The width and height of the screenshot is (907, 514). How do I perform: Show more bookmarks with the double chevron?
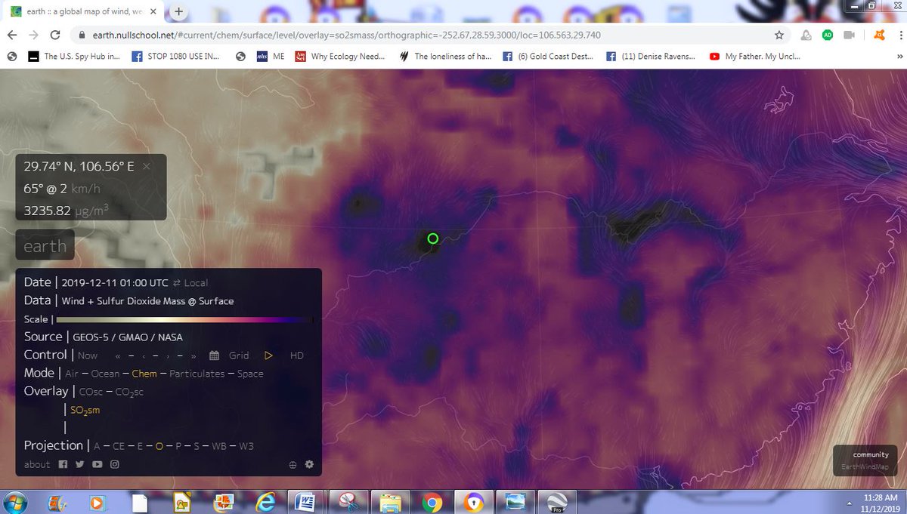click(899, 56)
